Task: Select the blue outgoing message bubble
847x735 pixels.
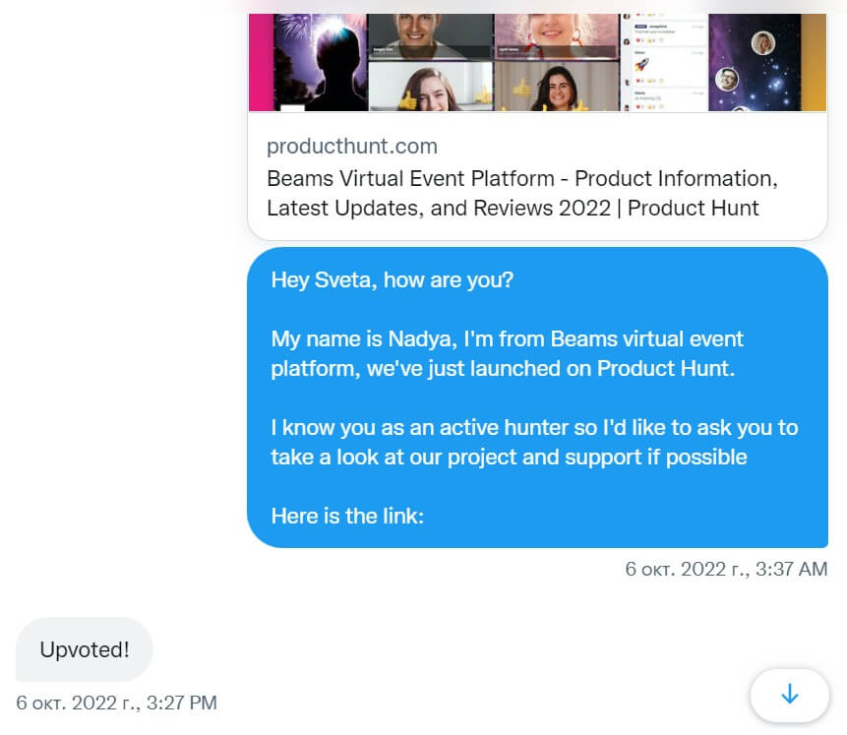Action: tap(536, 398)
